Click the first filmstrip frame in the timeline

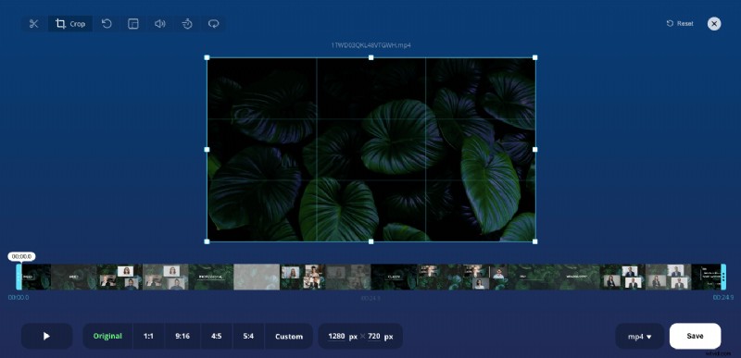point(36,277)
